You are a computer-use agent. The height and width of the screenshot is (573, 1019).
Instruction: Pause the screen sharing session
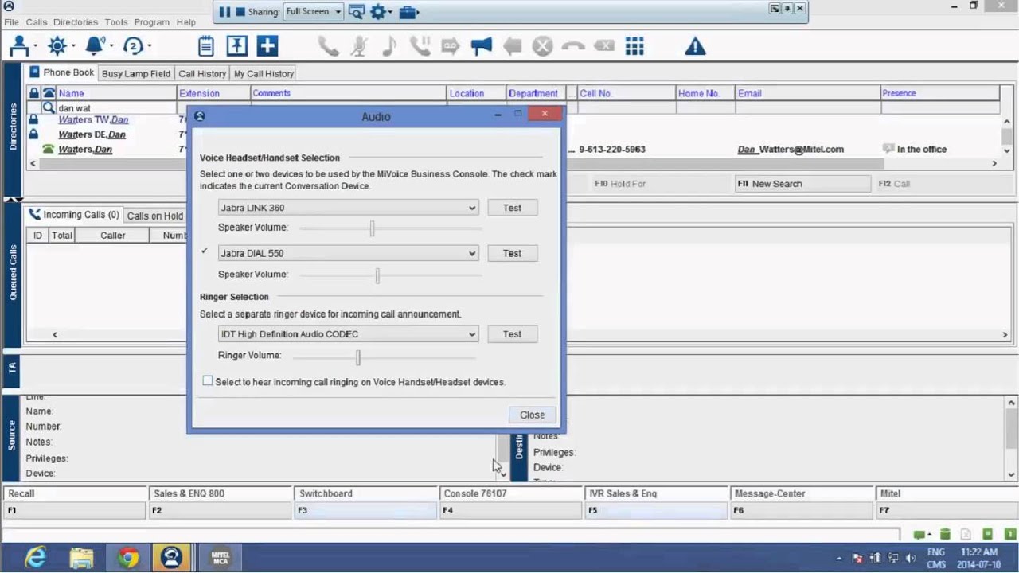coord(224,12)
